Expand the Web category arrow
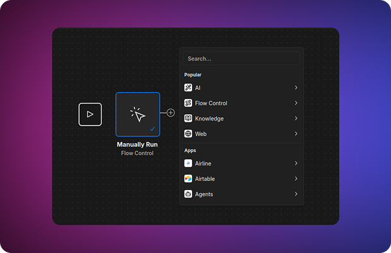Image resolution: width=391 pixels, height=253 pixels. pos(296,134)
